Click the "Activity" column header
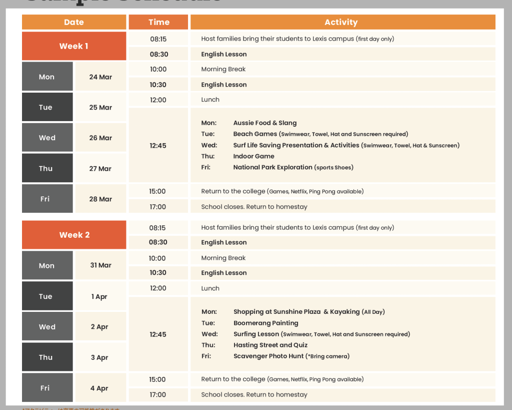The height and width of the screenshot is (410, 512). point(343,22)
